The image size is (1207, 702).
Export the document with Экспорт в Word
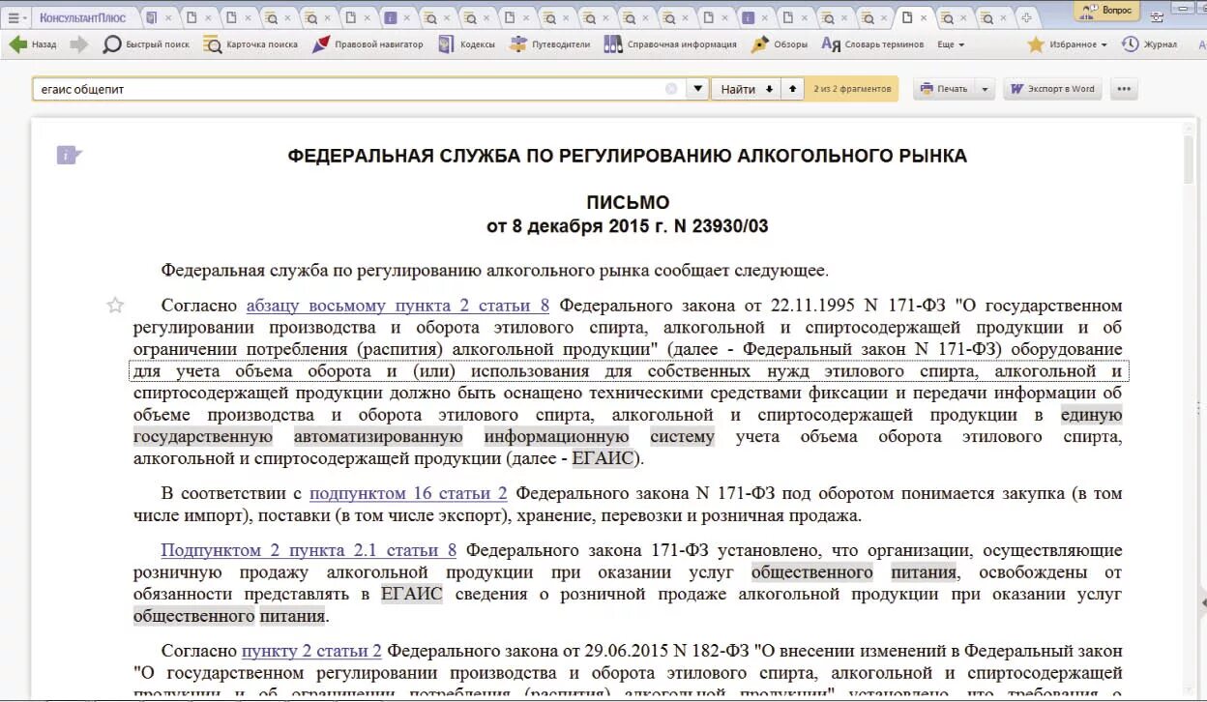(x=1052, y=89)
